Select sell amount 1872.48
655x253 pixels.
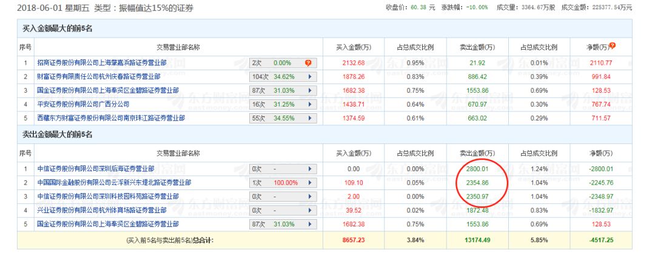[477, 211]
